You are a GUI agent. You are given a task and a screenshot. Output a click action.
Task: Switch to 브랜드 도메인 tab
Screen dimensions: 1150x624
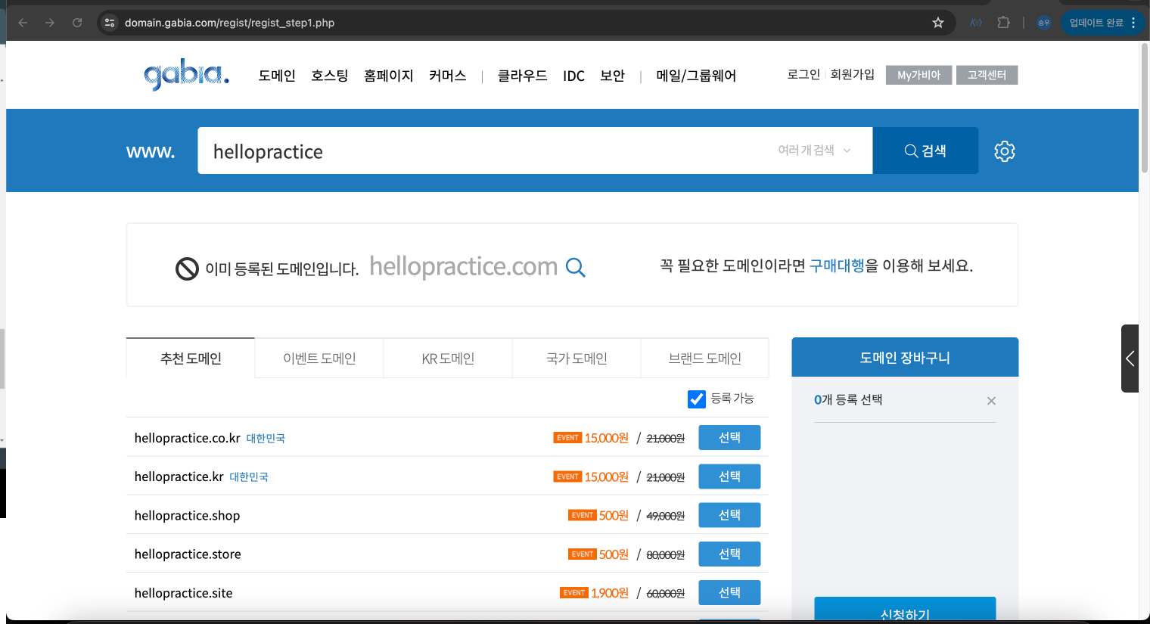point(705,358)
